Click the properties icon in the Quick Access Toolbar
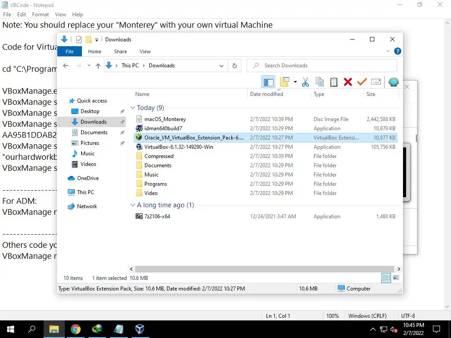The height and width of the screenshot is (338, 451). pos(79,40)
